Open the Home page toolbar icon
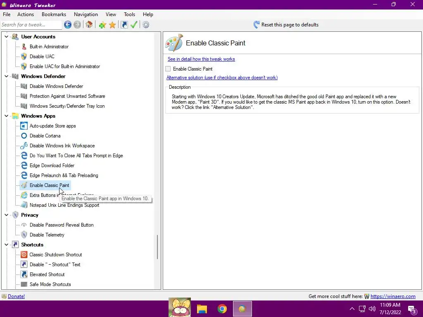This screenshot has width=423, height=317. [x=89, y=25]
